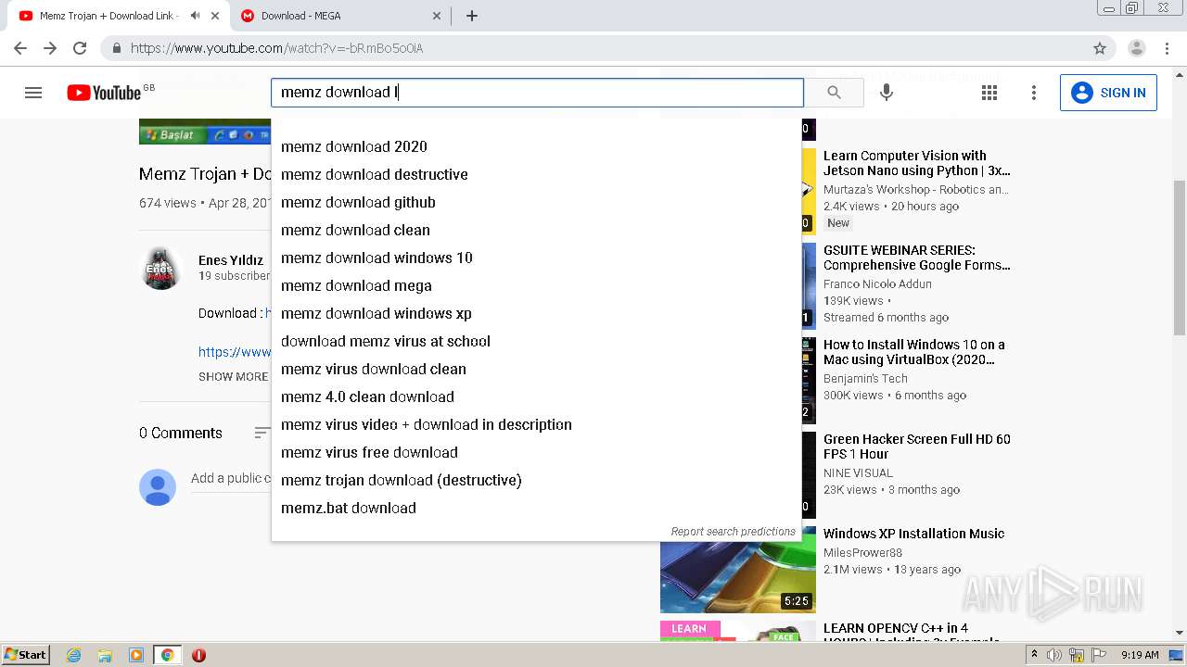Visit Enes Yıldız channel avatar

pos(160,269)
